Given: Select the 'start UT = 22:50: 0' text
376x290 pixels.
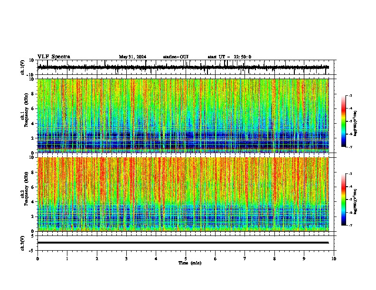Looking at the screenshot, I should (x=229, y=57).
